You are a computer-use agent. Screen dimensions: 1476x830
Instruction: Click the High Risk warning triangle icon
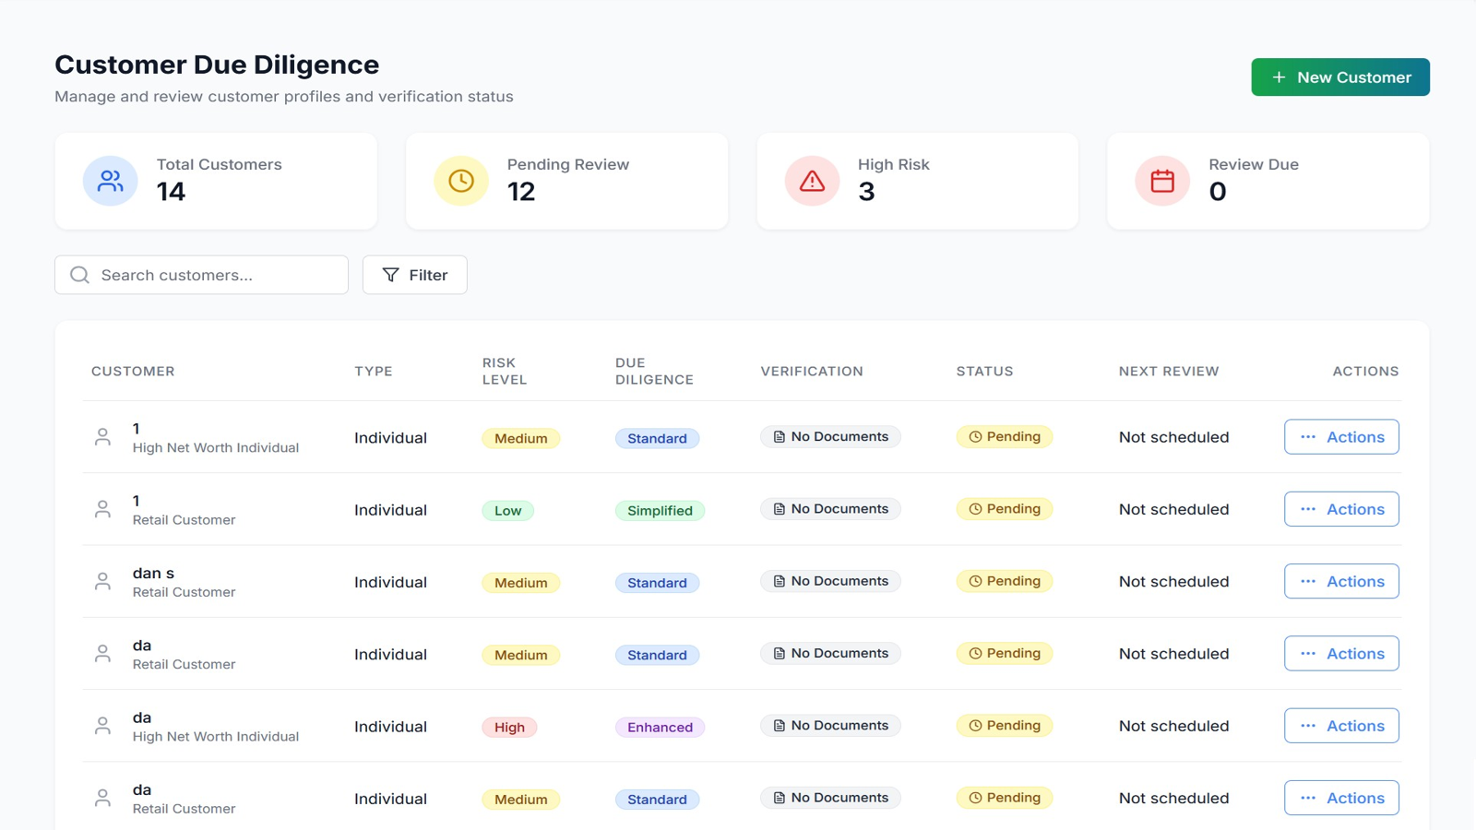(x=810, y=181)
